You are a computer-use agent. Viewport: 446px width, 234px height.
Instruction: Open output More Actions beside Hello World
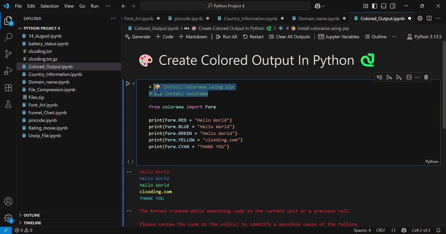(x=129, y=172)
